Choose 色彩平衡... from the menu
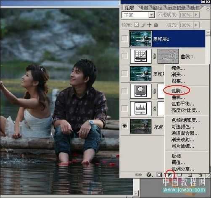211x198 pixels. click(x=183, y=104)
